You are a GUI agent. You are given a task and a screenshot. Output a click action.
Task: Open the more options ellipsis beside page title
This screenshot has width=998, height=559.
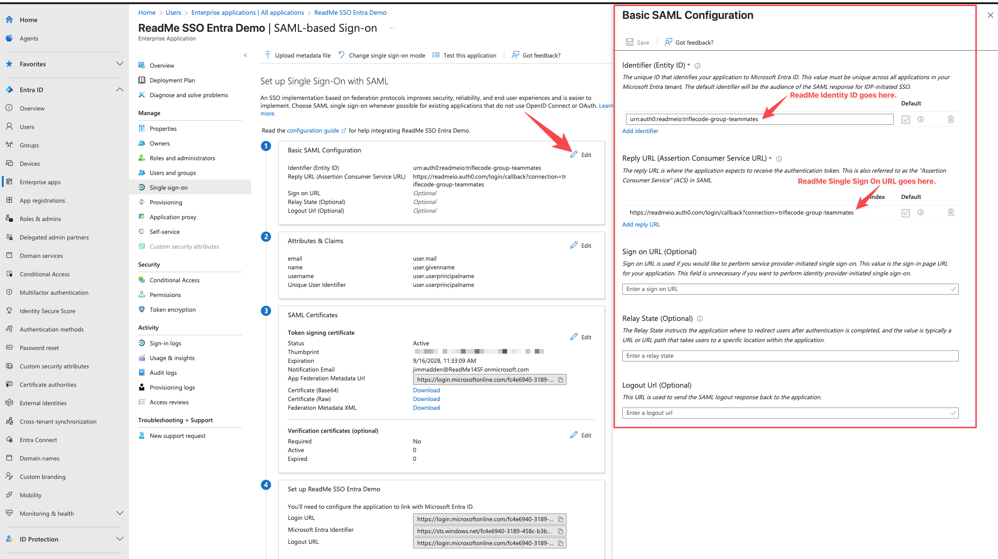391,28
